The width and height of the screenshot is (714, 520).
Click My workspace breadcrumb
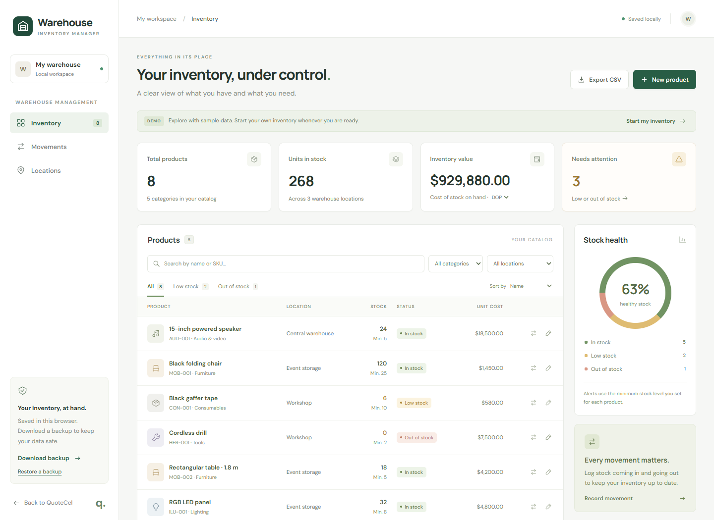click(157, 19)
